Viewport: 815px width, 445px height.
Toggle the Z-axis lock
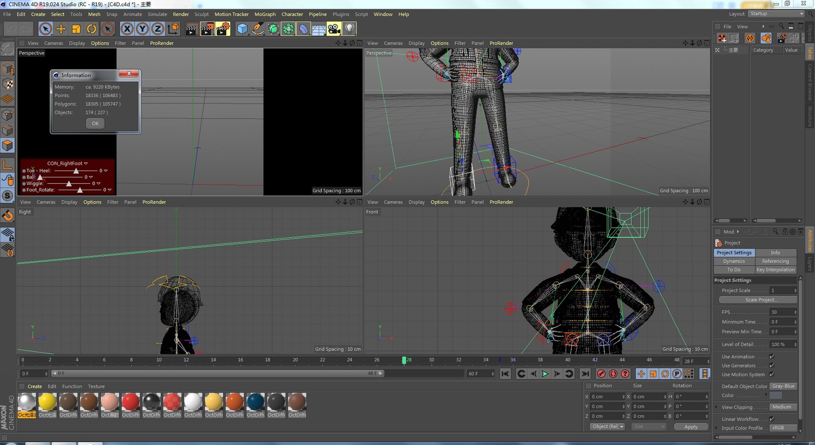coord(157,29)
